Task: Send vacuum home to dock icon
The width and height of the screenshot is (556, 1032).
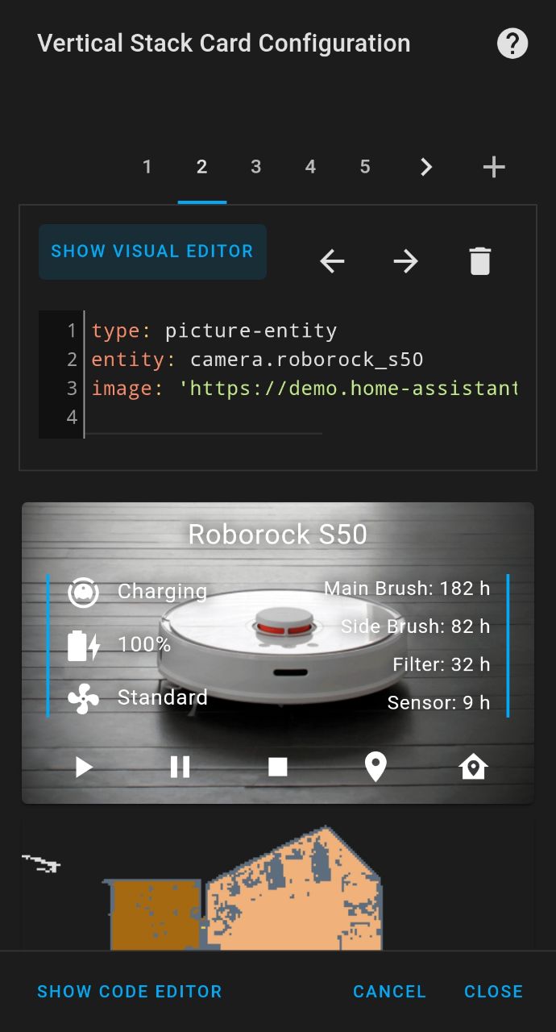Action: pyautogui.click(x=473, y=767)
